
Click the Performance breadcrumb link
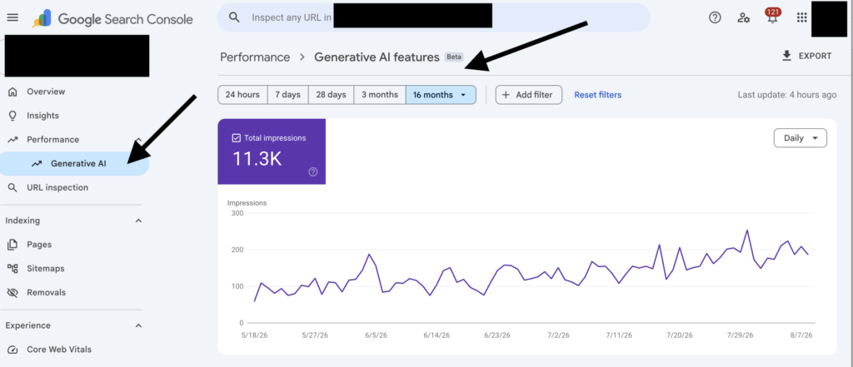pyautogui.click(x=255, y=57)
